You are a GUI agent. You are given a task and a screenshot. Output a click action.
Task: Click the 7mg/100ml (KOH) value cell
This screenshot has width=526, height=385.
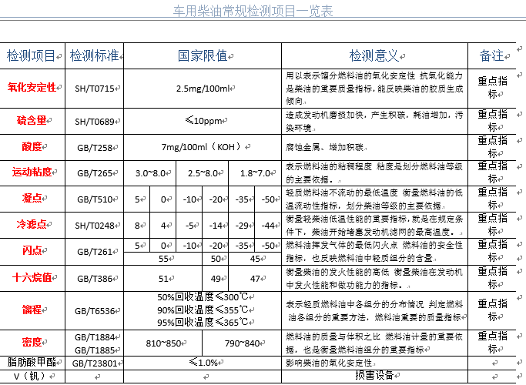(x=202, y=146)
